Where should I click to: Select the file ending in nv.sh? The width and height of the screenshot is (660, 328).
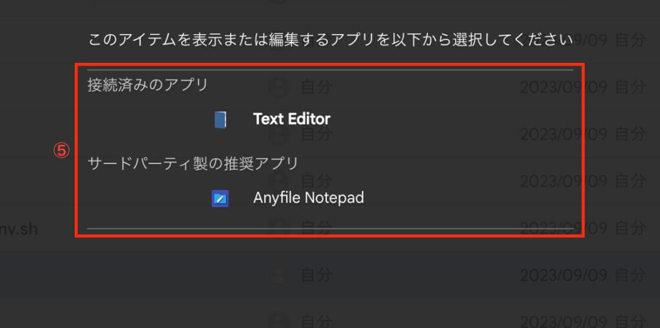point(19,229)
